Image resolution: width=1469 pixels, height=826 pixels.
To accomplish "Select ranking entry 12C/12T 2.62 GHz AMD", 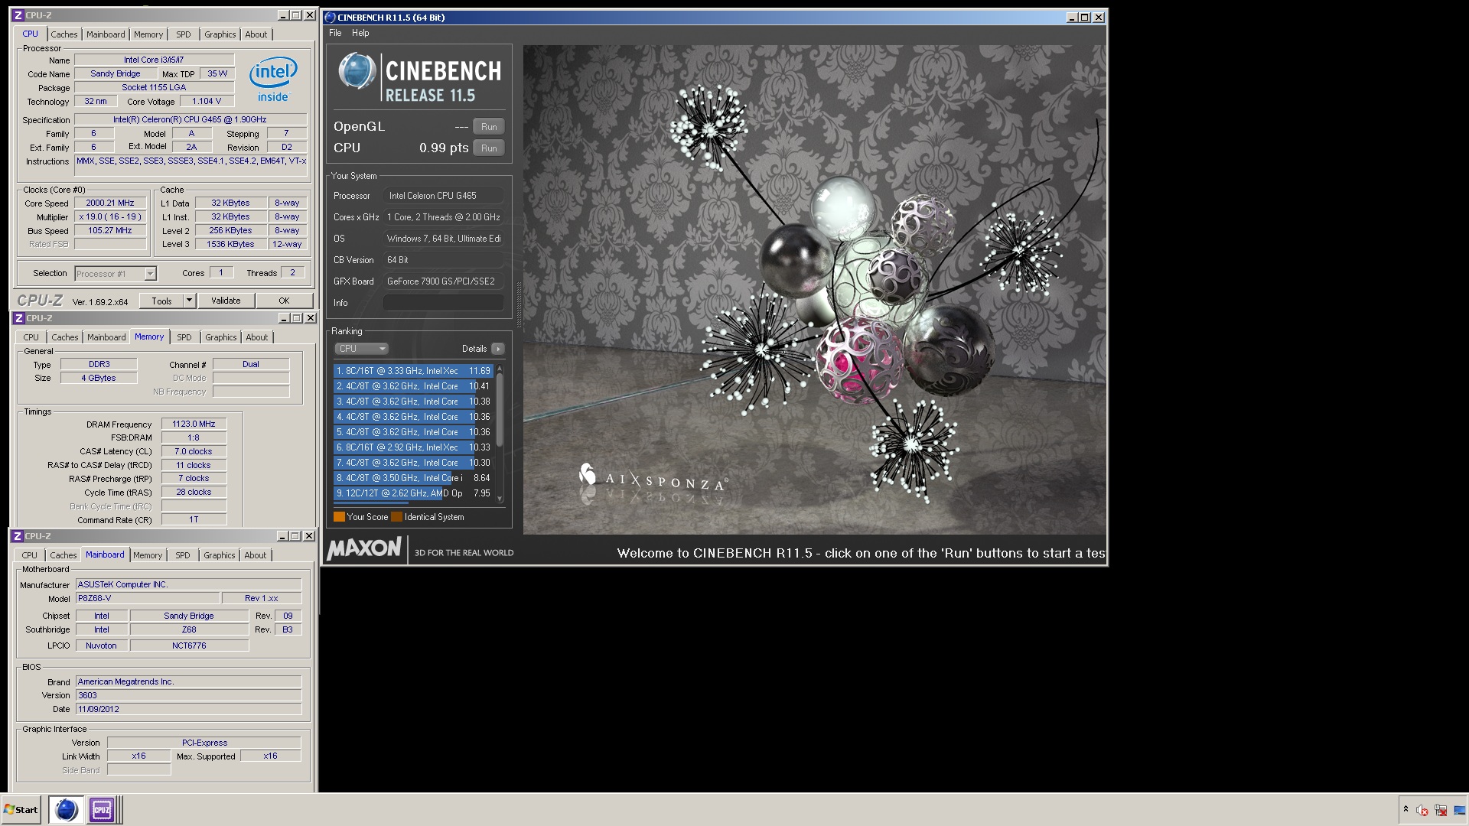I will tap(414, 493).
